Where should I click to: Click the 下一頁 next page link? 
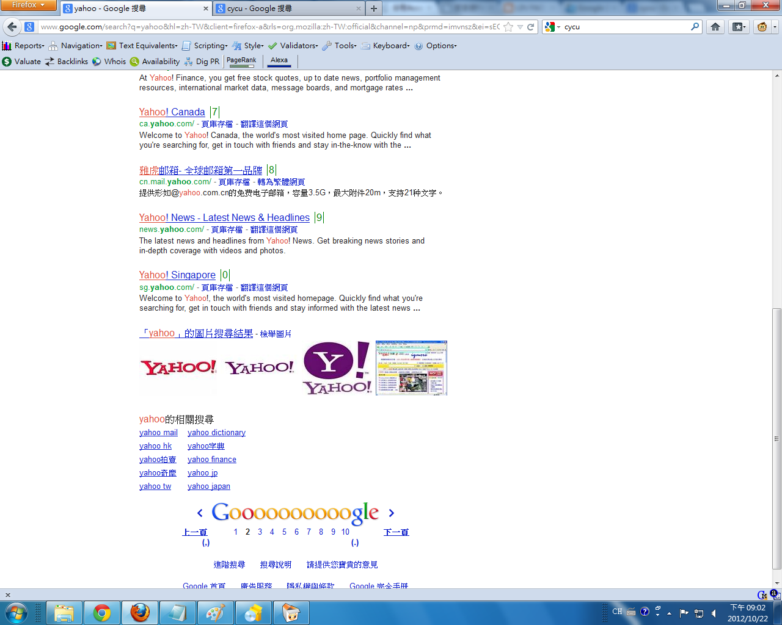point(396,532)
